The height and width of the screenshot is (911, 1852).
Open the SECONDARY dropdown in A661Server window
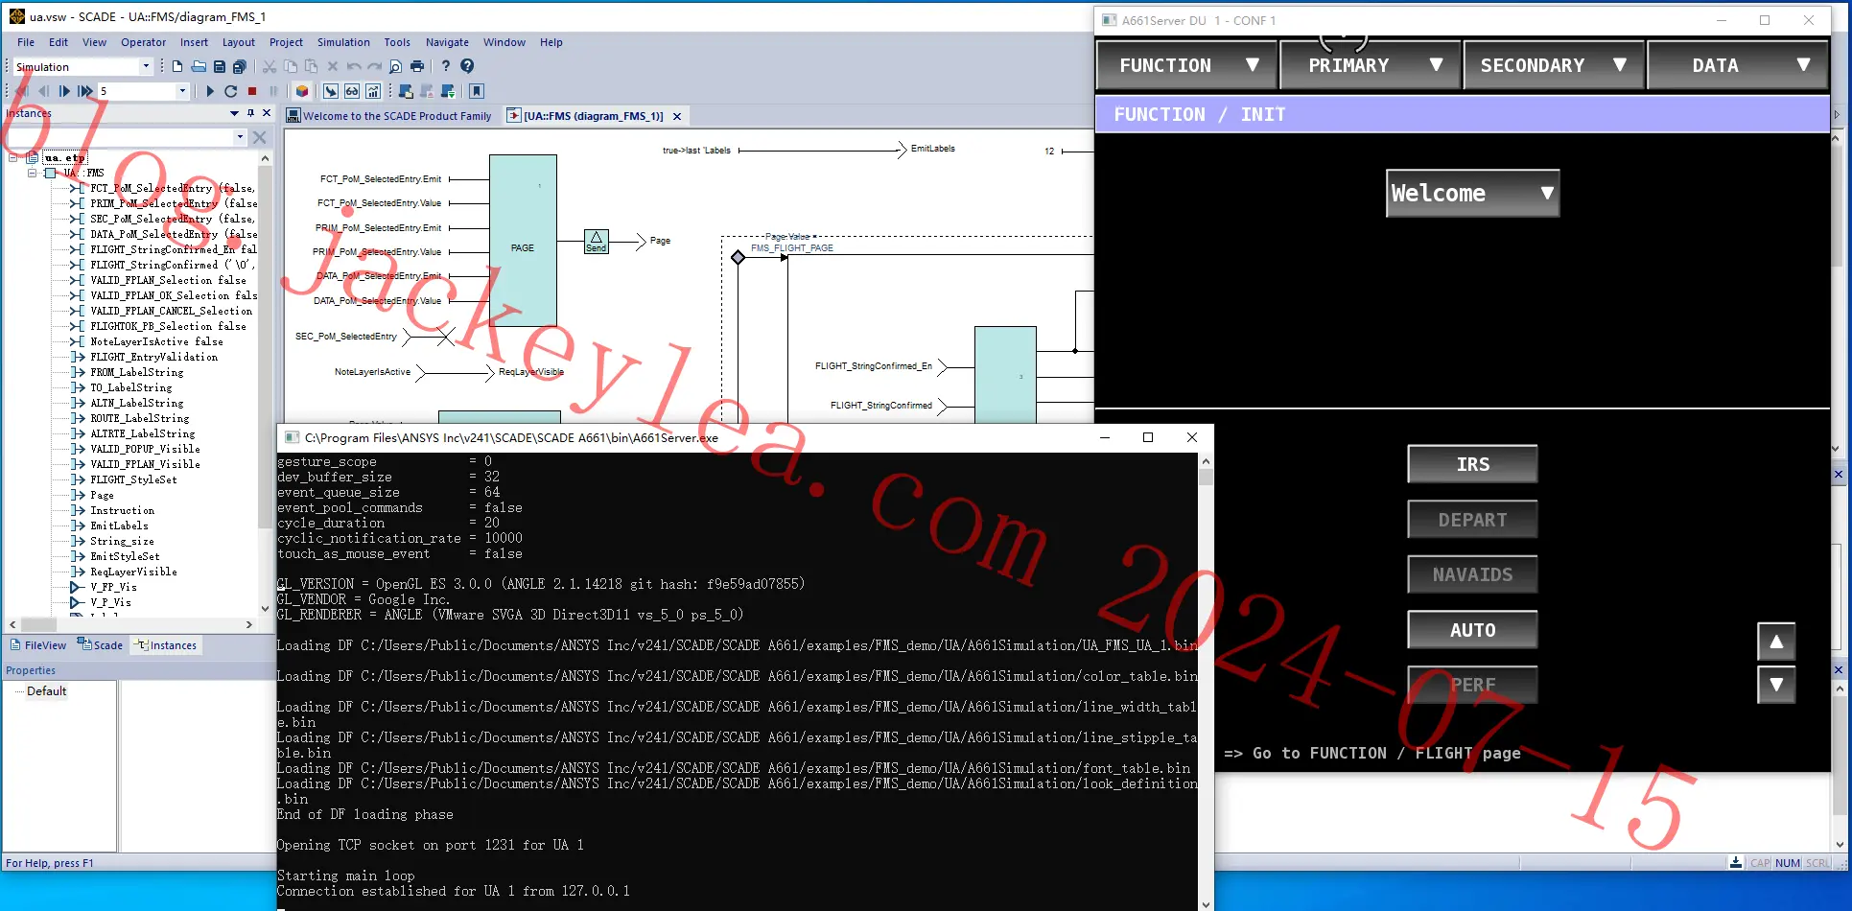coord(1554,65)
